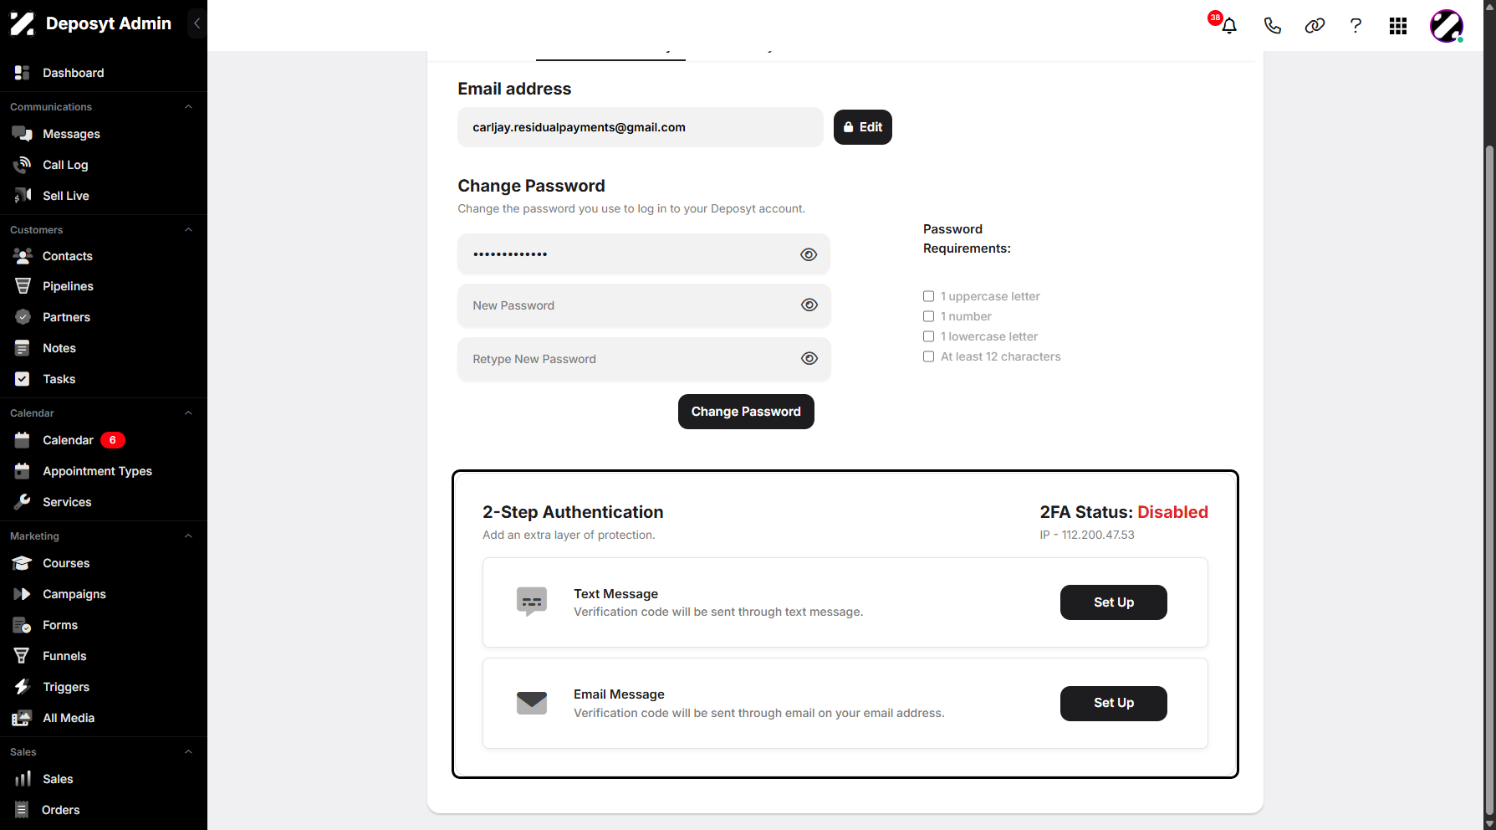Click the Edit email button
Screen dimensions: 1496x830
[862, 127]
